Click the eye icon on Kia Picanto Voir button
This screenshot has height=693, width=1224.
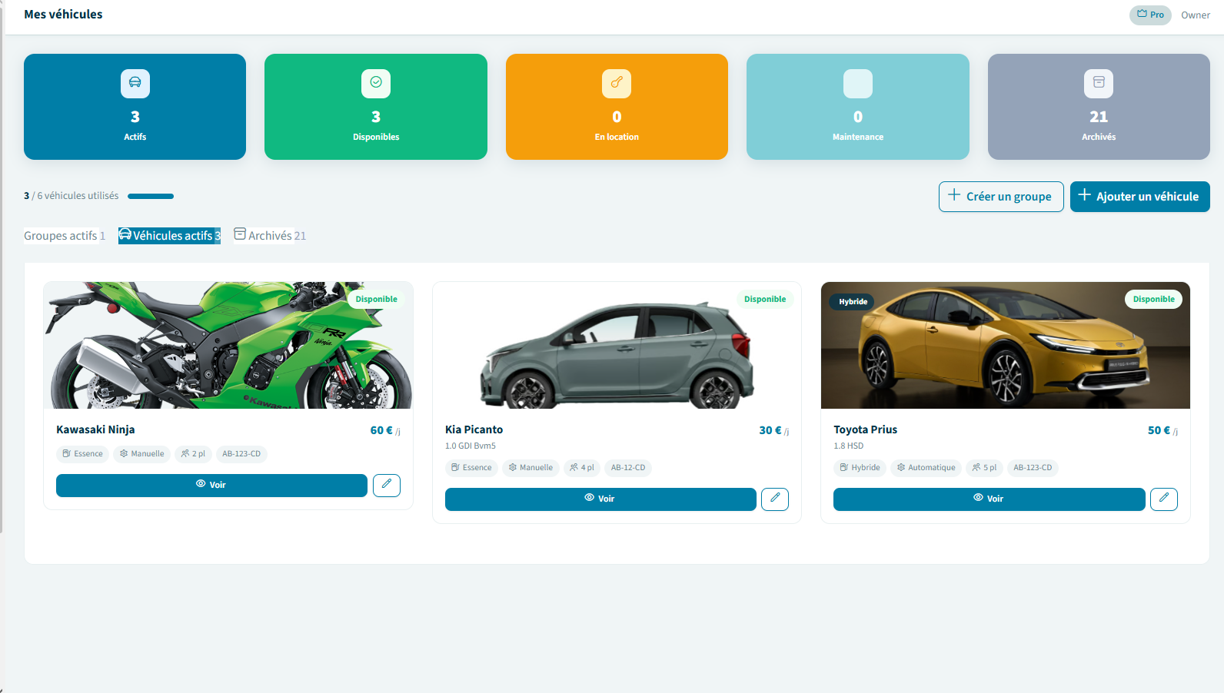click(590, 498)
